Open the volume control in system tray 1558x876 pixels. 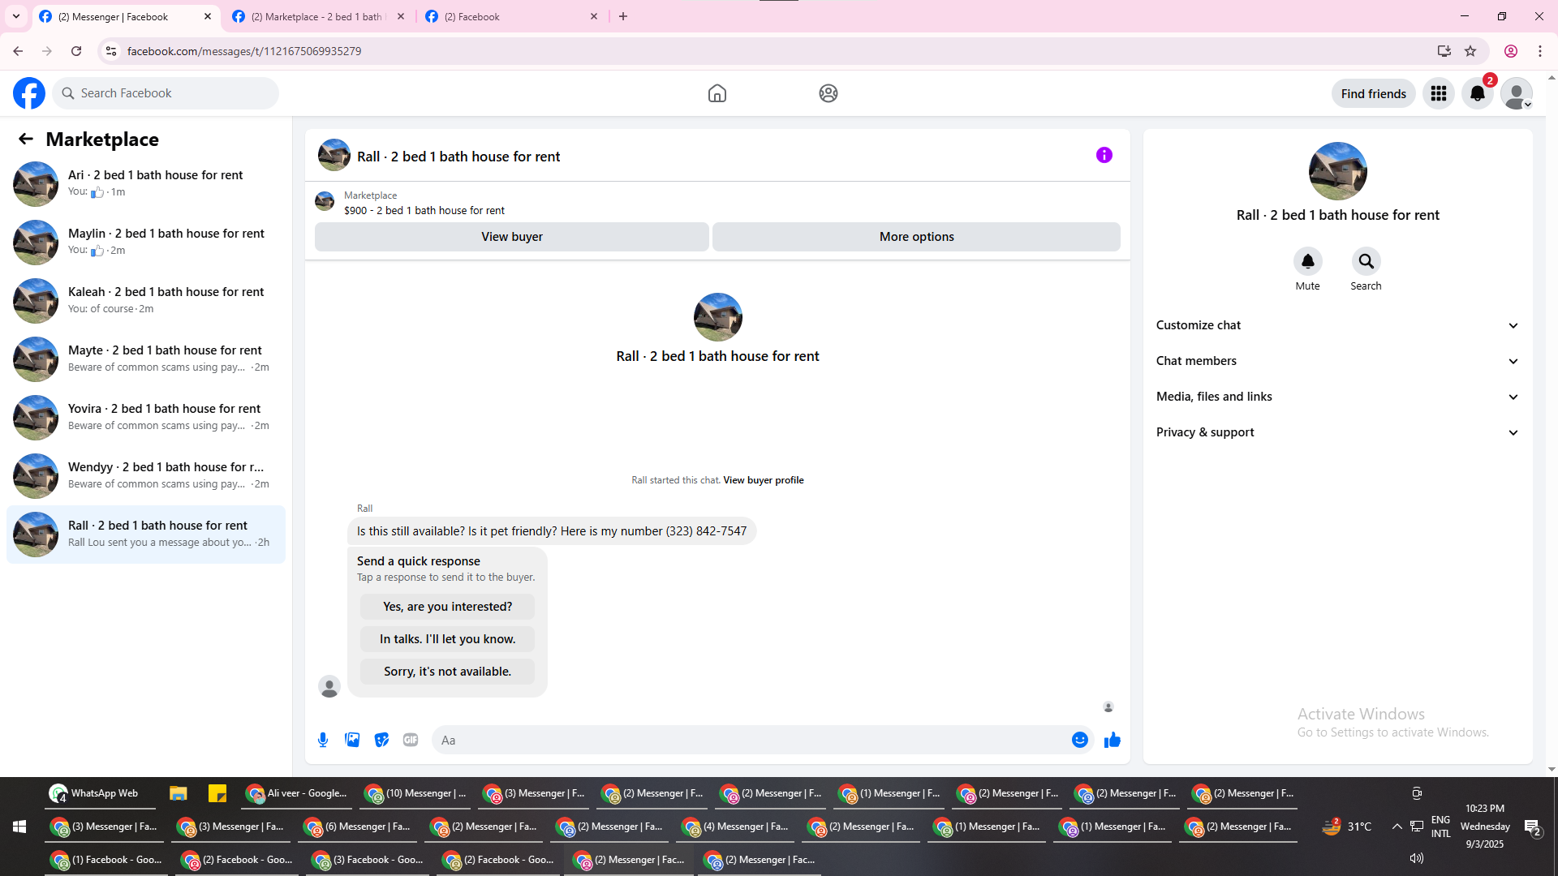pyautogui.click(x=1417, y=858)
